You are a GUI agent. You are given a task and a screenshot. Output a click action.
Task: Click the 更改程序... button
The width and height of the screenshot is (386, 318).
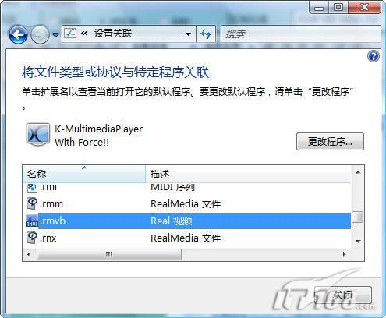(x=330, y=142)
